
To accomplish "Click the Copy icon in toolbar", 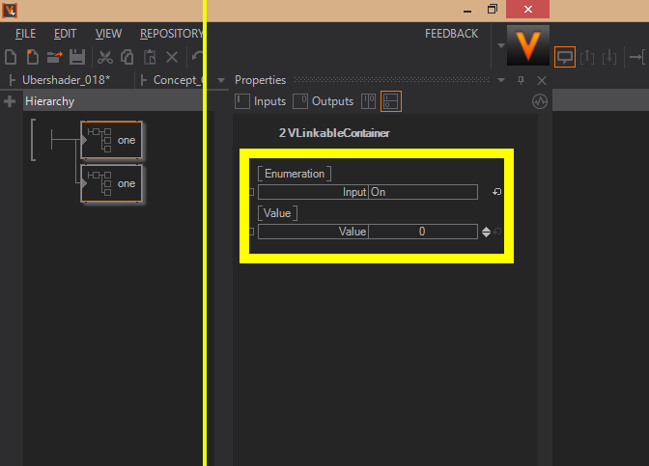I will pos(127,58).
